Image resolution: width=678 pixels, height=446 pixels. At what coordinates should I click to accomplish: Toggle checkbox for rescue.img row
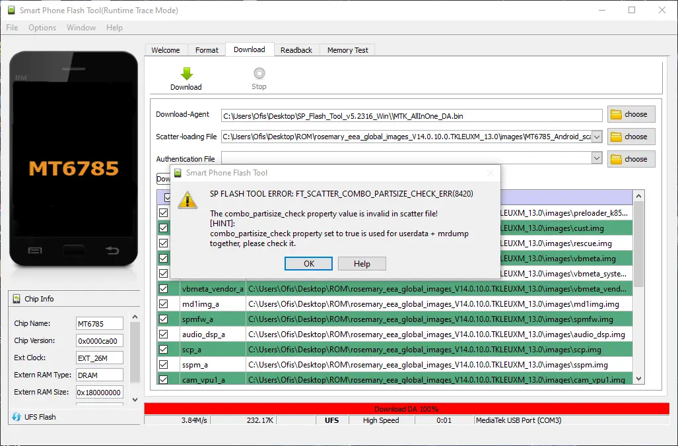164,243
